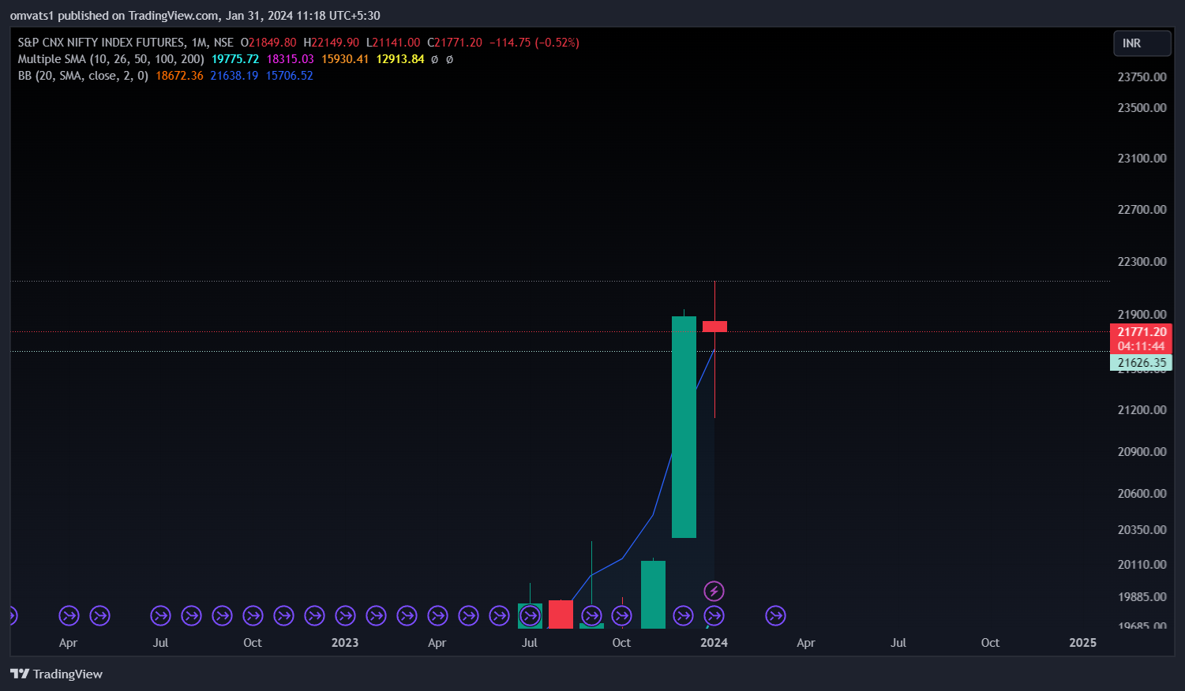1185x691 pixels.
Task: Open the rollover event icon above Apr 2023
Action: pos(437,615)
